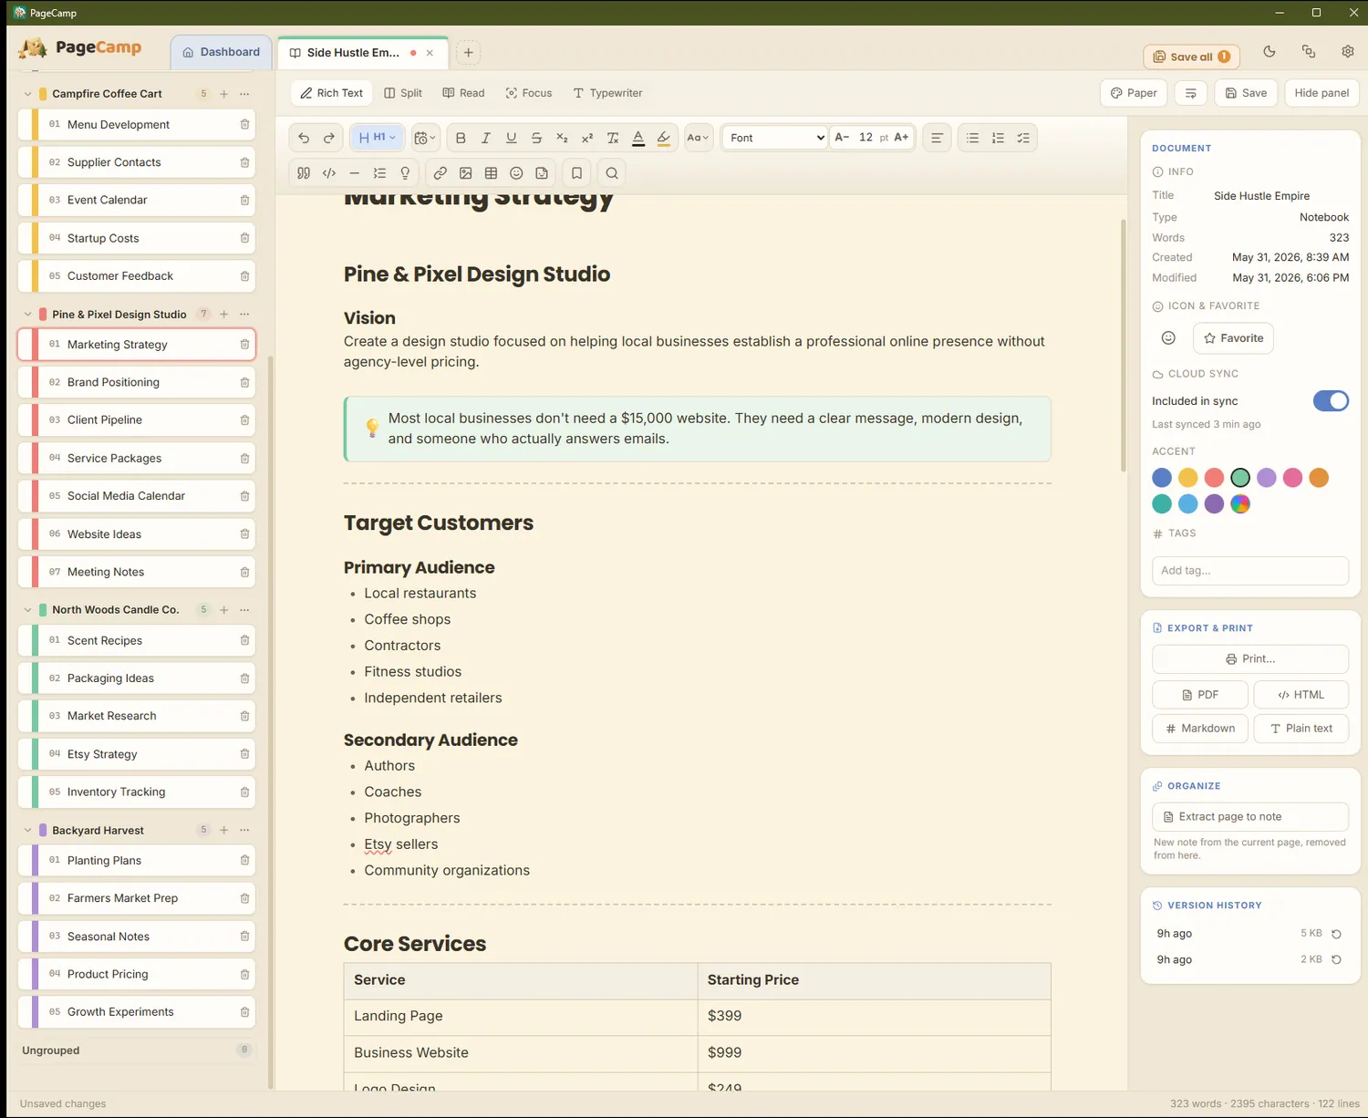Toggle dark mode with moon icon
Image resolution: width=1368 pixels, height=1118 pixels.
tap(1270, 52)
